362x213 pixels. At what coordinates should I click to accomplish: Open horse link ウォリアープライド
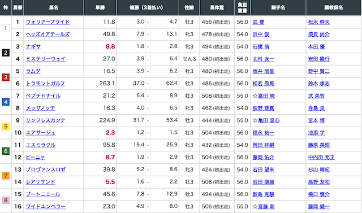[48, 22]
